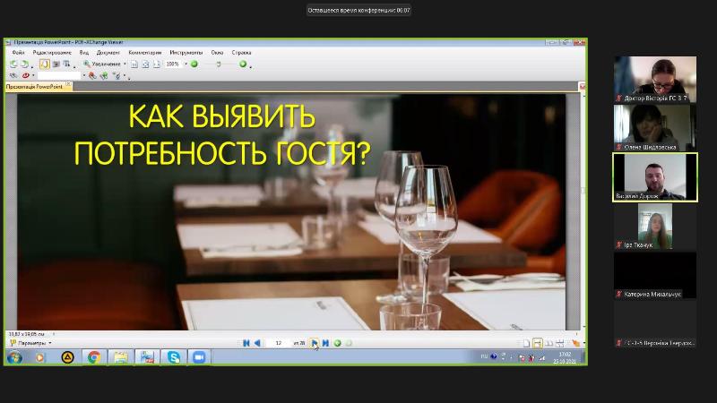Click the greyed next view button
This screenshot has height=403, width=717.
point(349,343)
